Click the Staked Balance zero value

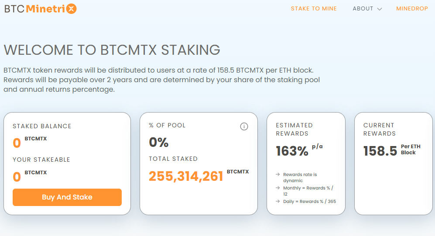pyautogui.click(x=17, y=143)
